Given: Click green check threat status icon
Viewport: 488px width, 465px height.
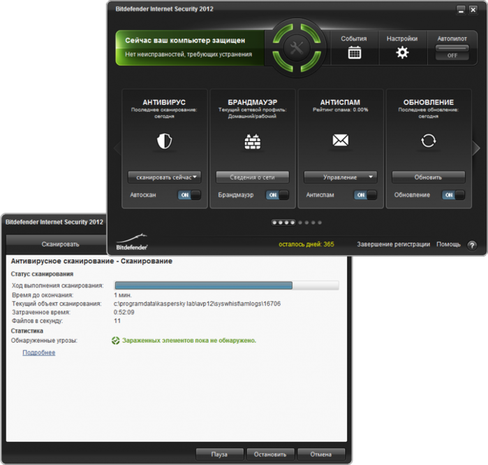Looking at the screenshot, I should tap(115, 341).
